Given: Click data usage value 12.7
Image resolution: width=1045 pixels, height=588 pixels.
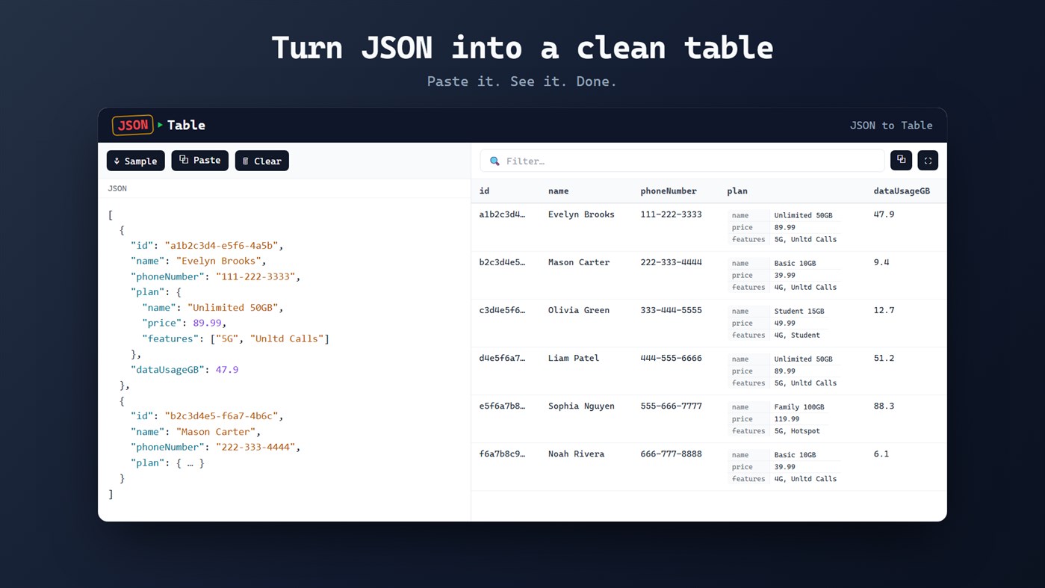Looking at the screenshot, I should 884,310.
